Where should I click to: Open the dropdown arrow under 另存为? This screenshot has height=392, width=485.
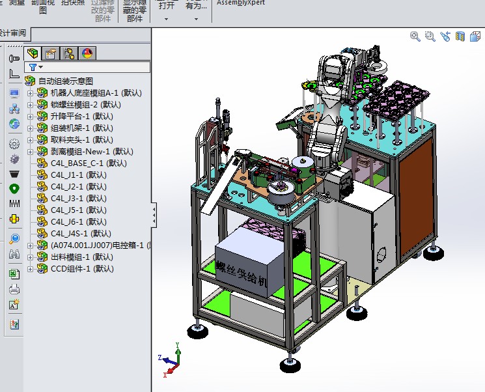click(x=196, y=19)
